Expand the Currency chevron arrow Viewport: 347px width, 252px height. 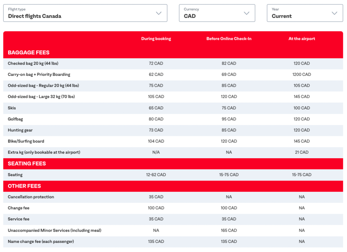246,13
